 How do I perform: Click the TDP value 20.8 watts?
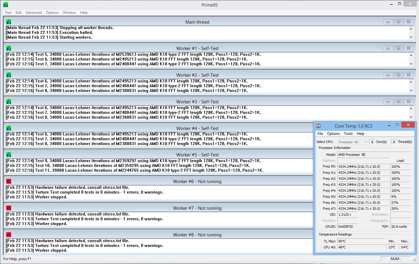400,227
